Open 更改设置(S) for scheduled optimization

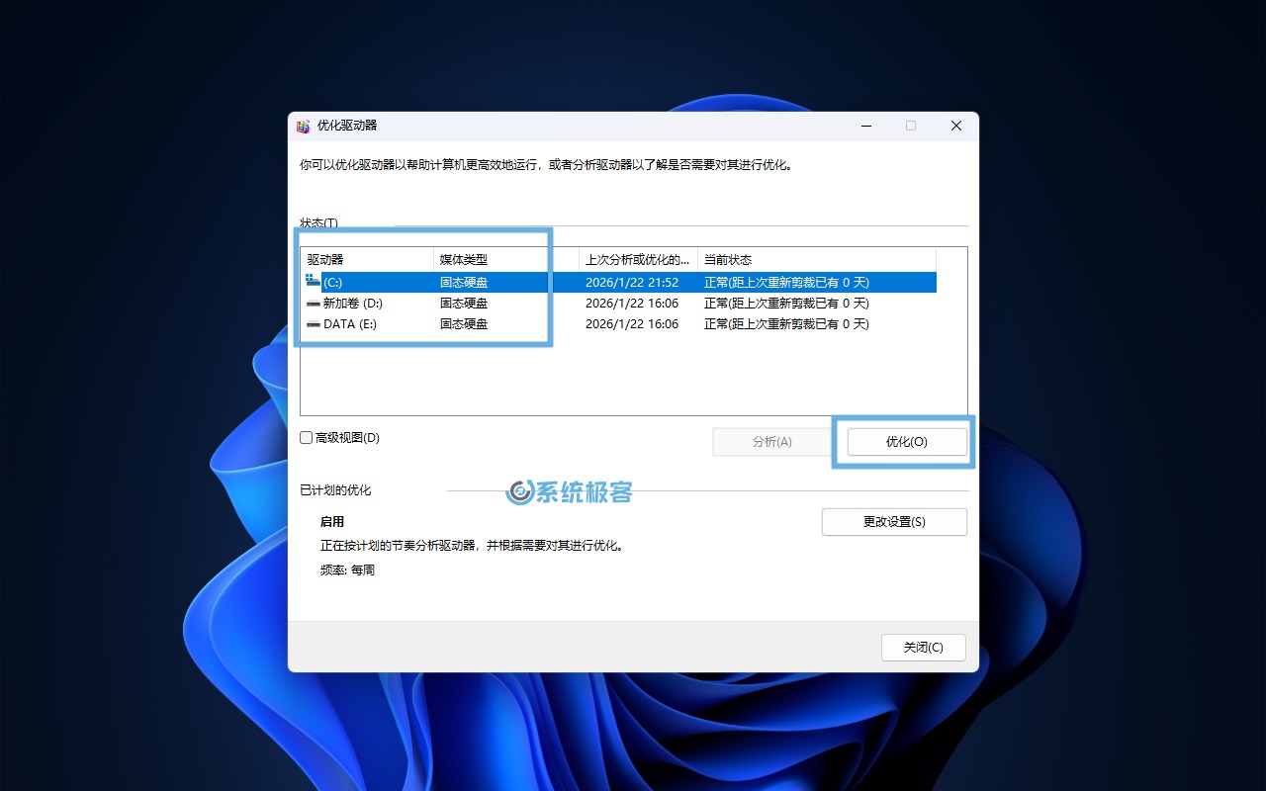click(x=893, y=521)
